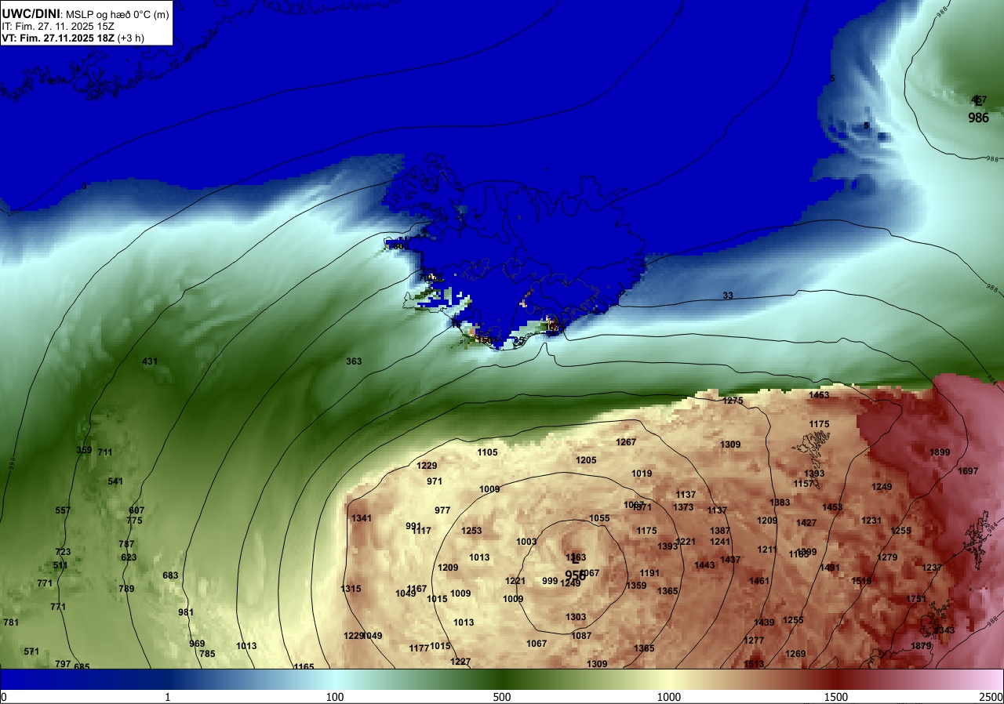
Task: Click the 1751 height value
Action: [x=916, y=599]
